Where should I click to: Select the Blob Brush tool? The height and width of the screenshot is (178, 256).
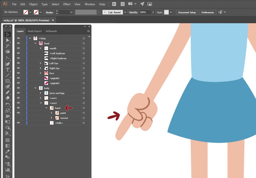pos(7,87)
